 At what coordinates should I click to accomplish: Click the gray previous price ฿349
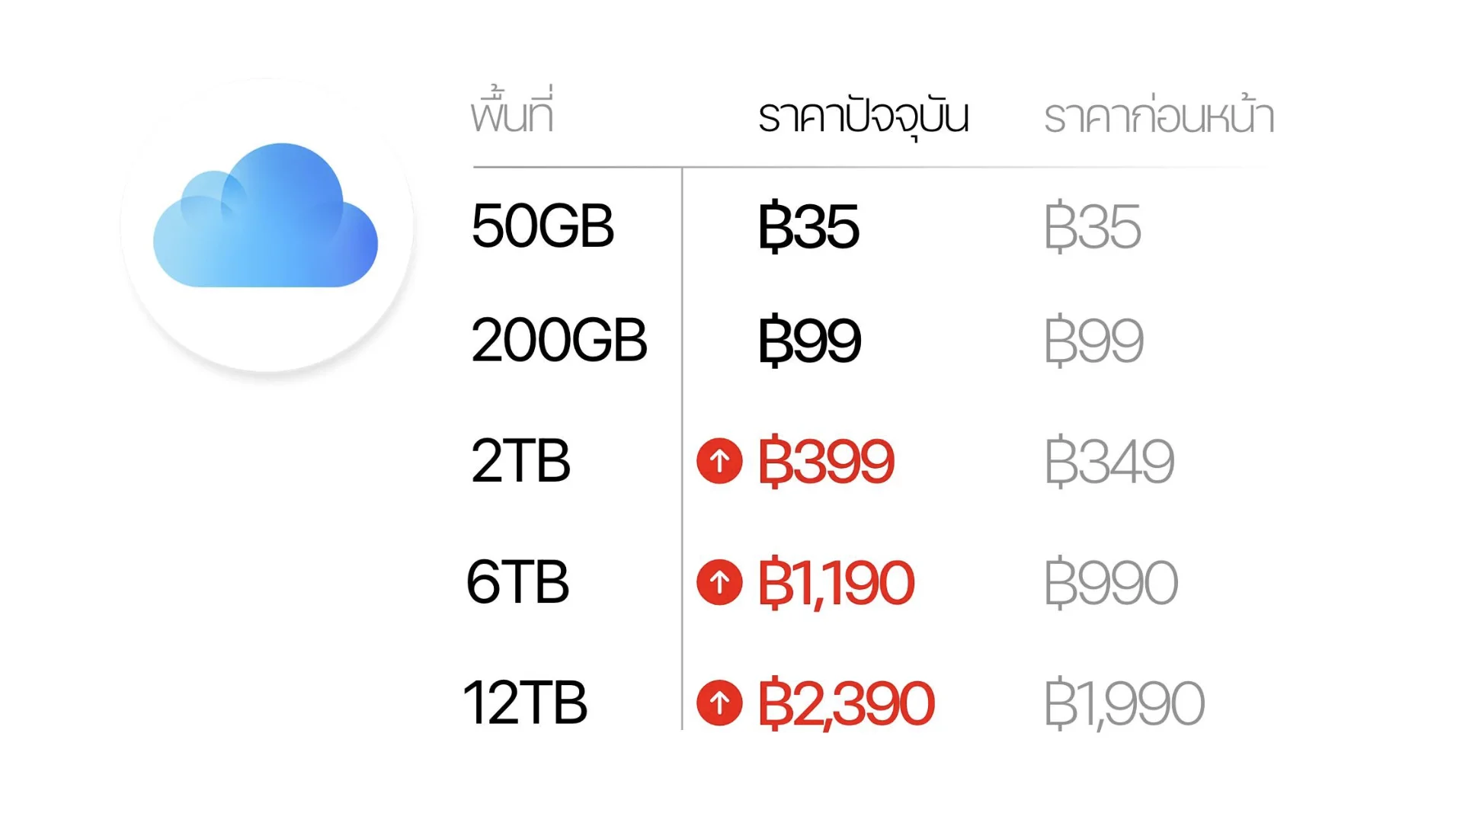(x=1109, y=461)
